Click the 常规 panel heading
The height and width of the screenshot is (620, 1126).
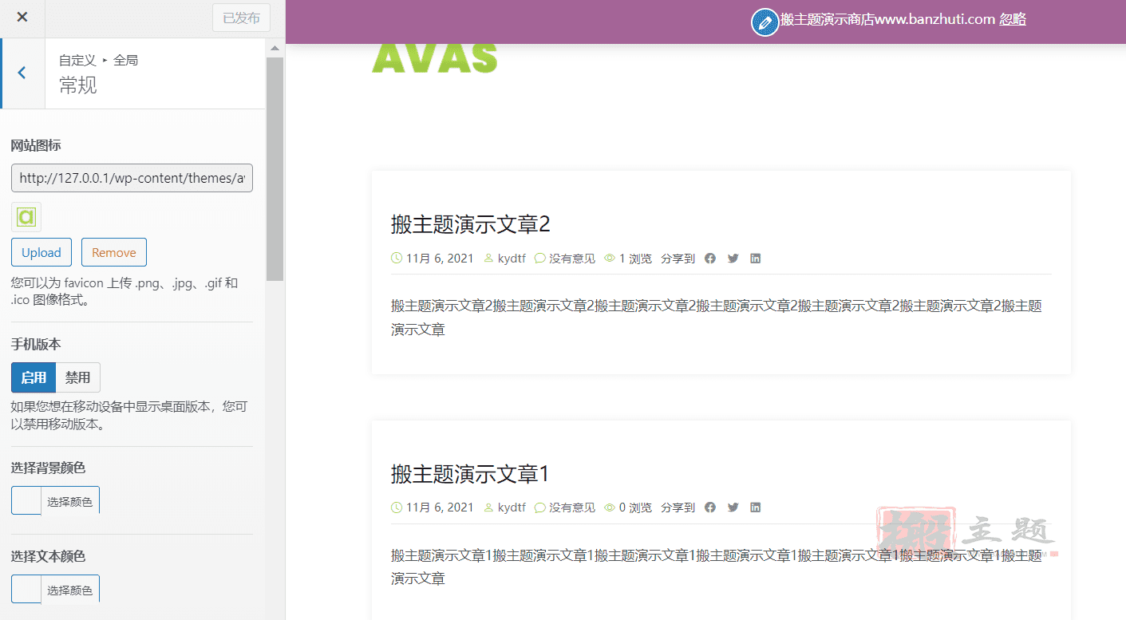[x=78, y=85]
